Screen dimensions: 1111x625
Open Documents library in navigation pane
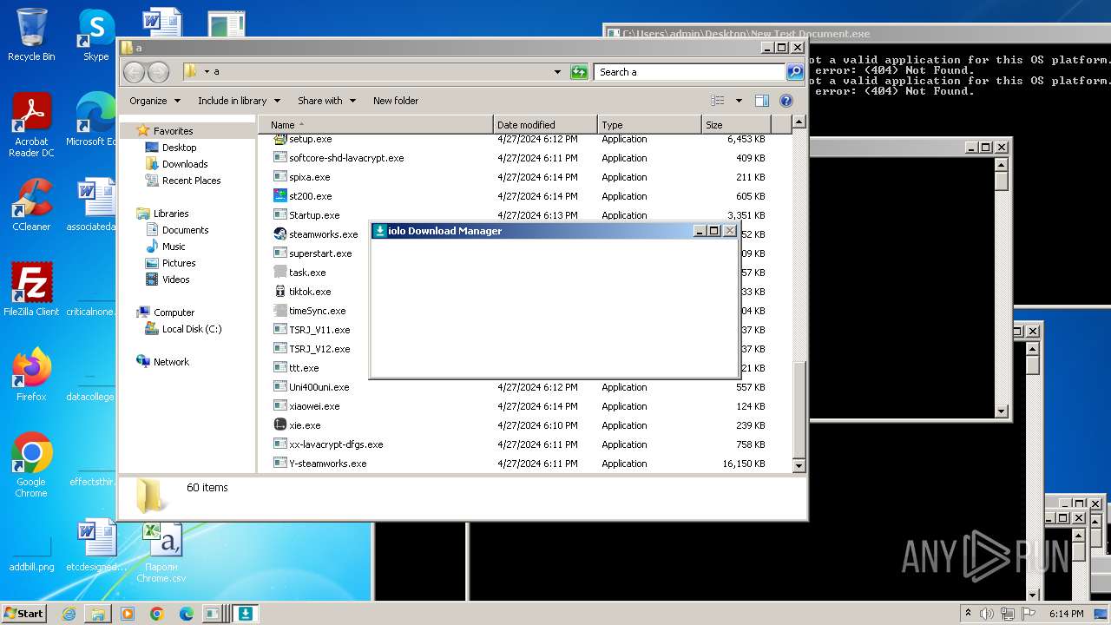click(185, 230)
